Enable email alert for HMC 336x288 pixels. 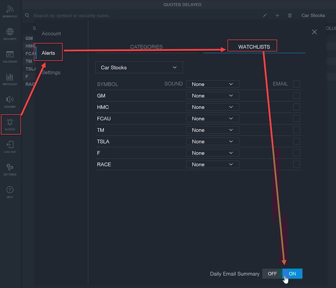(x=297, y=107)
